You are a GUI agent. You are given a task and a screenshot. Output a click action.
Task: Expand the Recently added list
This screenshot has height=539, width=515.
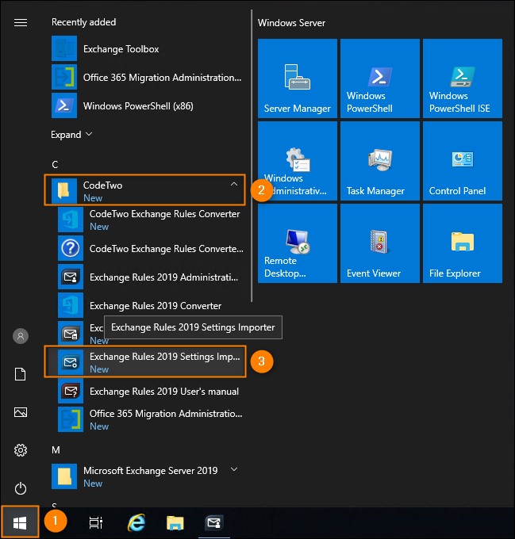71,135
